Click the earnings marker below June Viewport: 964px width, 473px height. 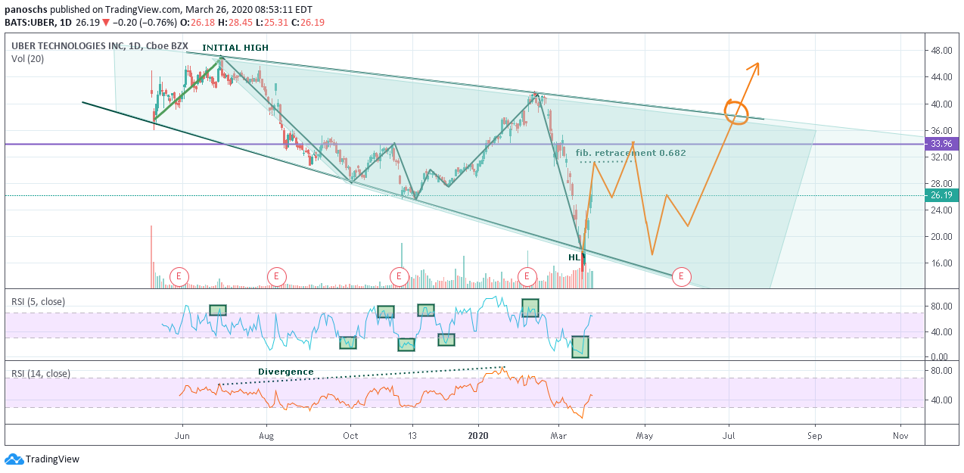[179, 276]
